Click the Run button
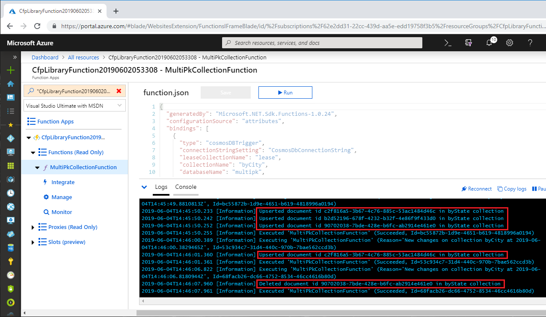 pyautogui.click(x=285, y=92)
